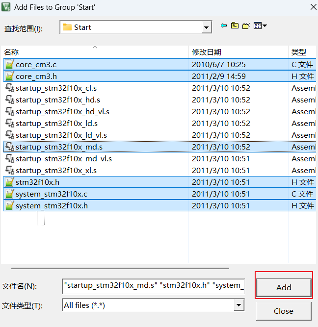Click the icon of startup_stm32f10x_ld.s
The height and width of the screenshot is (327, 318).
(x=10, y=123)
